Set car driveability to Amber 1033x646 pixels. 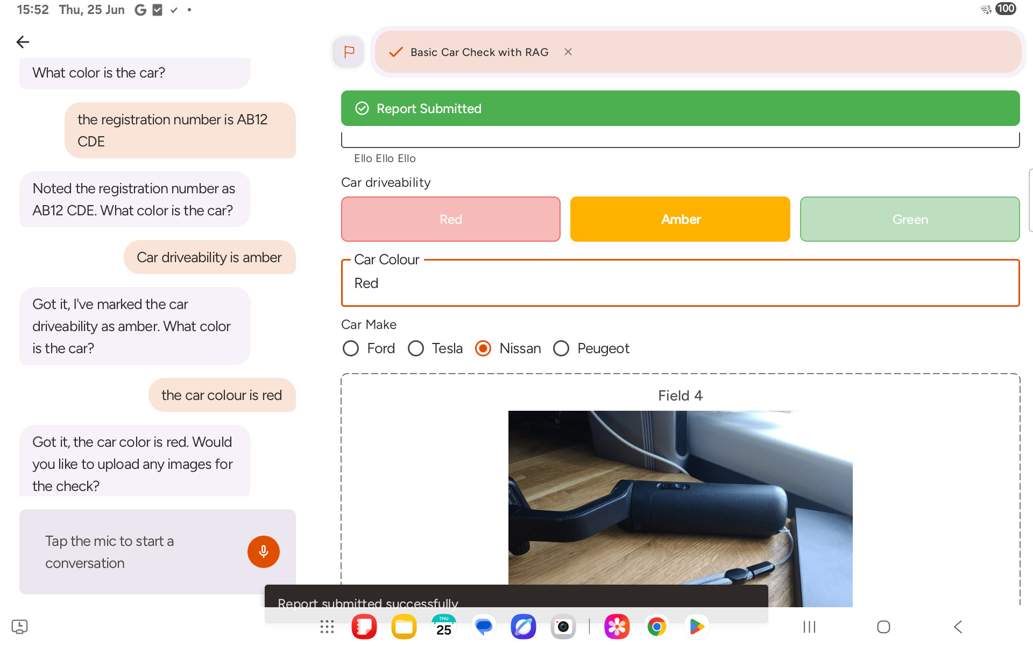[680, 219]
